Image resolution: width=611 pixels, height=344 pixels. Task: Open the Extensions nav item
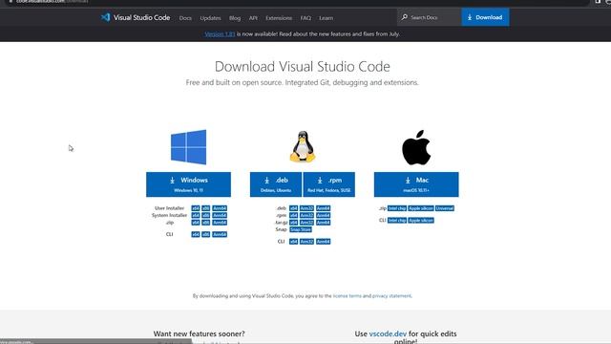[x=279, y=18]
